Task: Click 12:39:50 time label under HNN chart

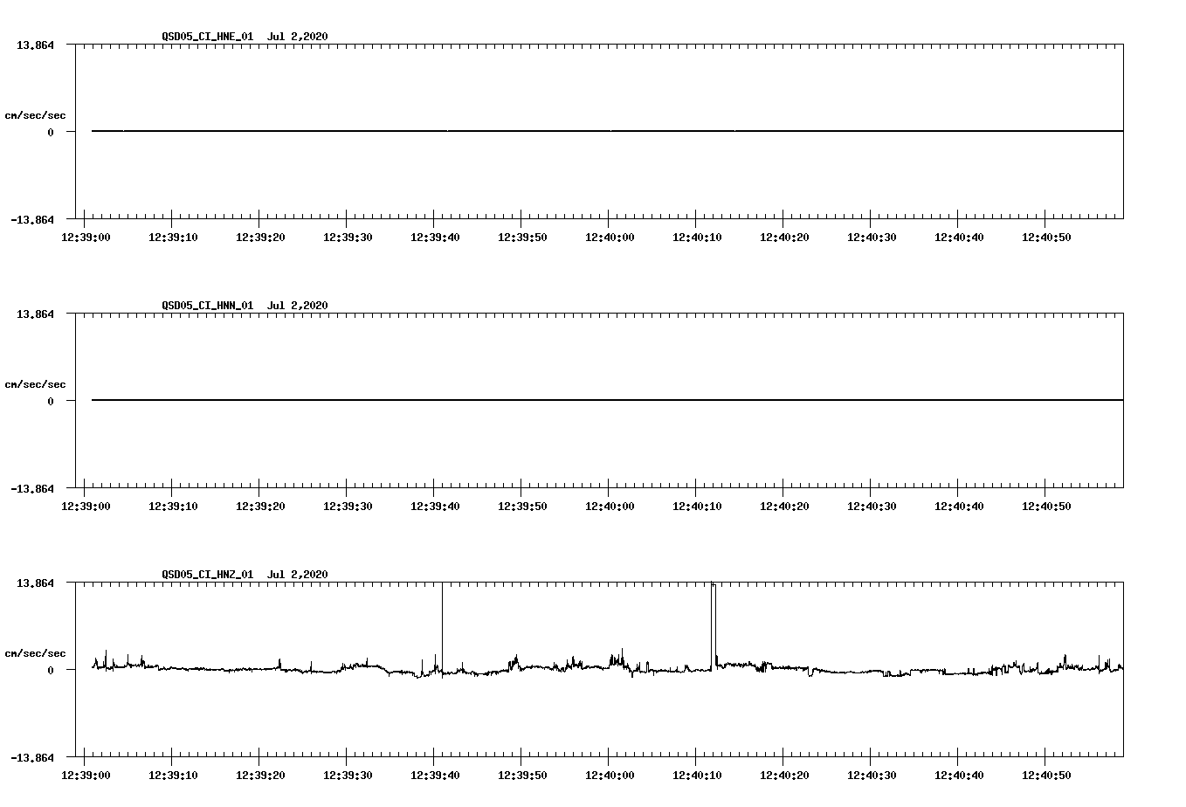Action: click(x=522, y=506)
